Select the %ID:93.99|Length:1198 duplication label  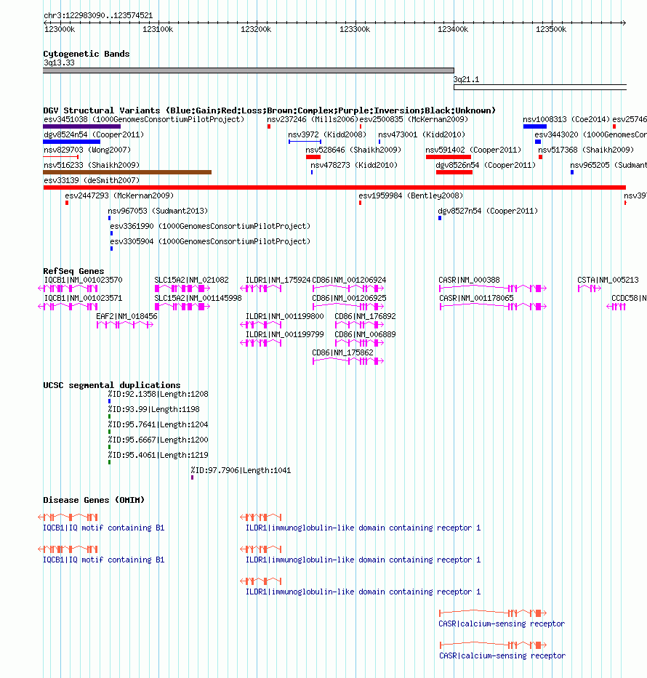click(x=153, y=409)
